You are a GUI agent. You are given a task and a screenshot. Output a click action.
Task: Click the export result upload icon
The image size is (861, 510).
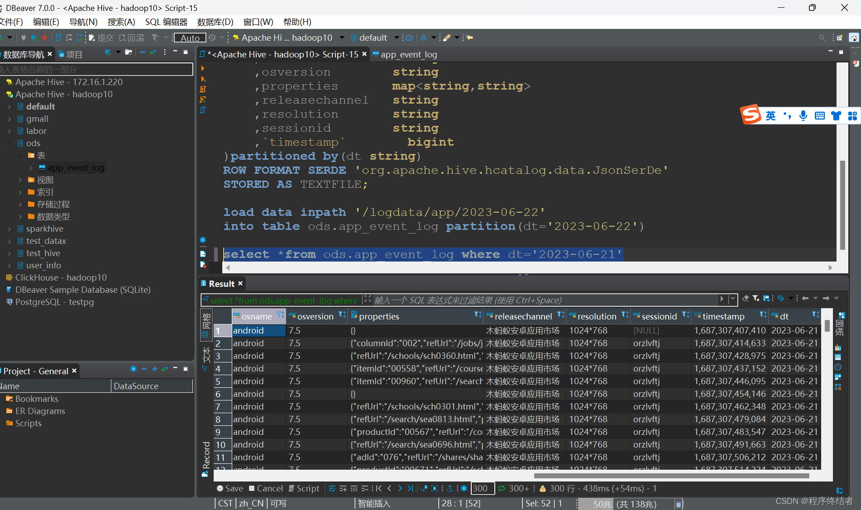point(450,488)
